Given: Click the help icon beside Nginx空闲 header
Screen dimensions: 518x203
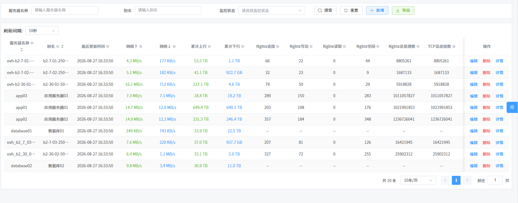Looking at the screenshot, I should [x=378, y=47].
